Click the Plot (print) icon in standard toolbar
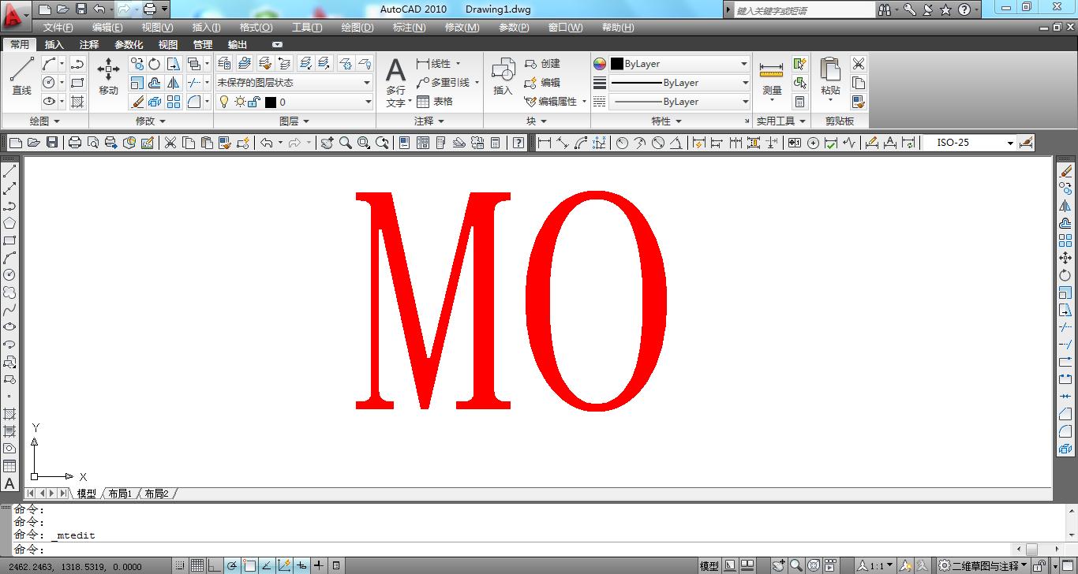The height and width of the screenshot is (574, 1078). 75,143
